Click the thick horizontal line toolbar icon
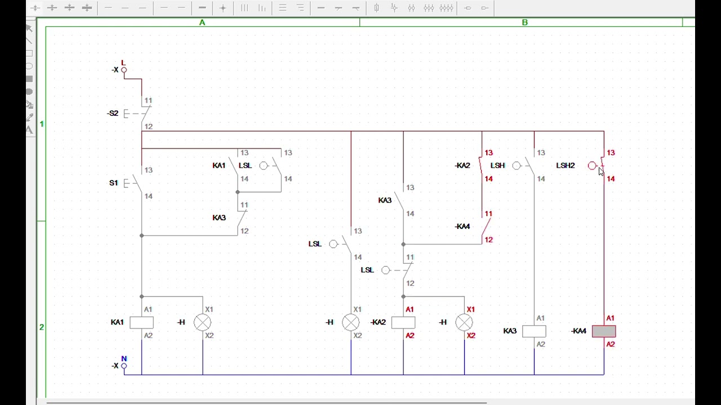Viewport: 721px width, 405px height. [x=202, y=8]
